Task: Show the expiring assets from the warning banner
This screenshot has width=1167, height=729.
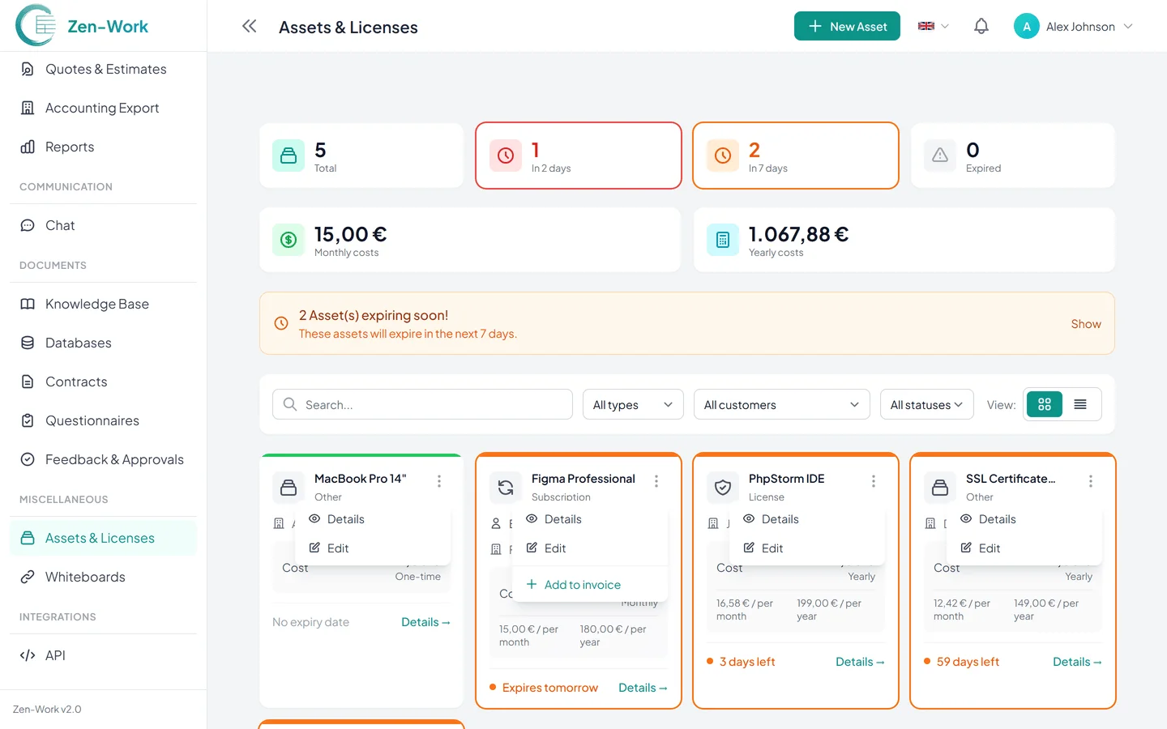Action: 1086,323
